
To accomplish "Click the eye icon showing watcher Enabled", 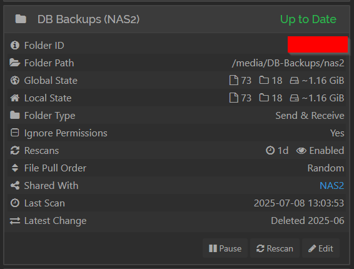I will (301, 151).
